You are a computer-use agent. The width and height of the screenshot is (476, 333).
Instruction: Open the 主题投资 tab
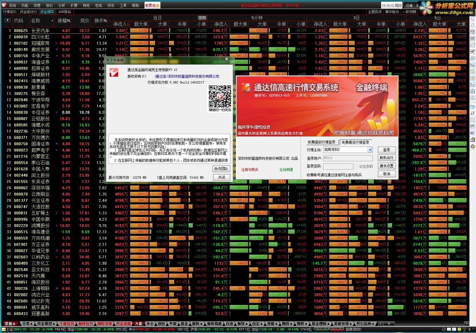375,12
